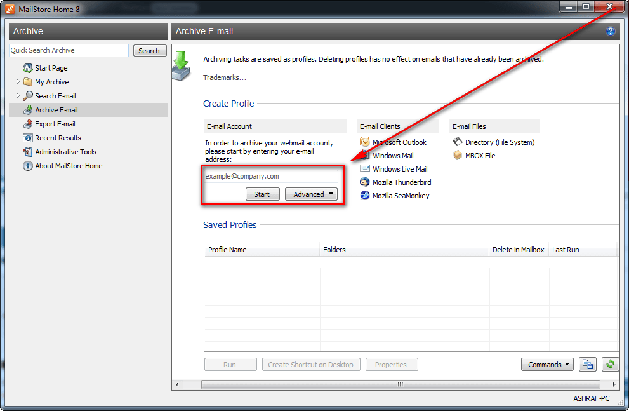The image size is (629, 411).
Task: Select My Archive in the sidebar
Action: point(52,82)
